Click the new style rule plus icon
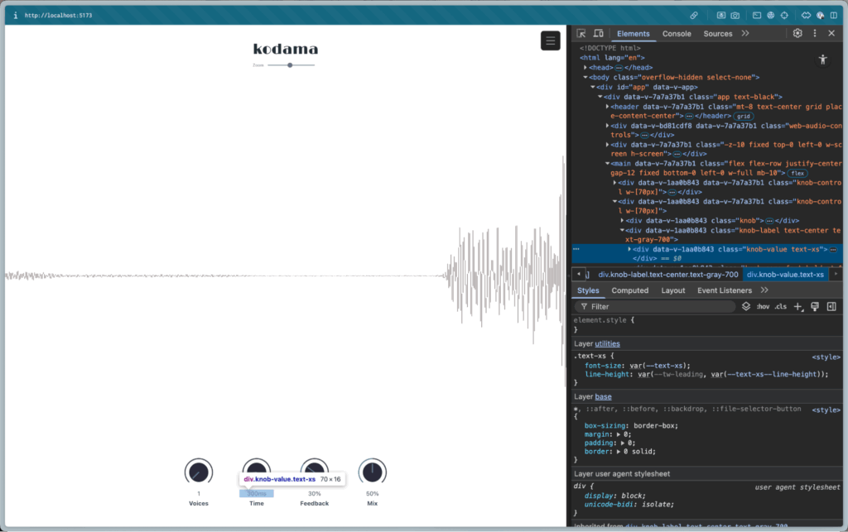This screenshot has width=848, height=532. [798, 306]
